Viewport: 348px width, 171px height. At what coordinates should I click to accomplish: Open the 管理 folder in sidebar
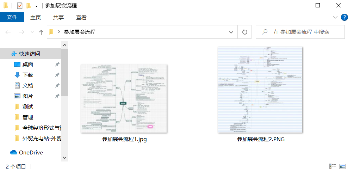28,117
